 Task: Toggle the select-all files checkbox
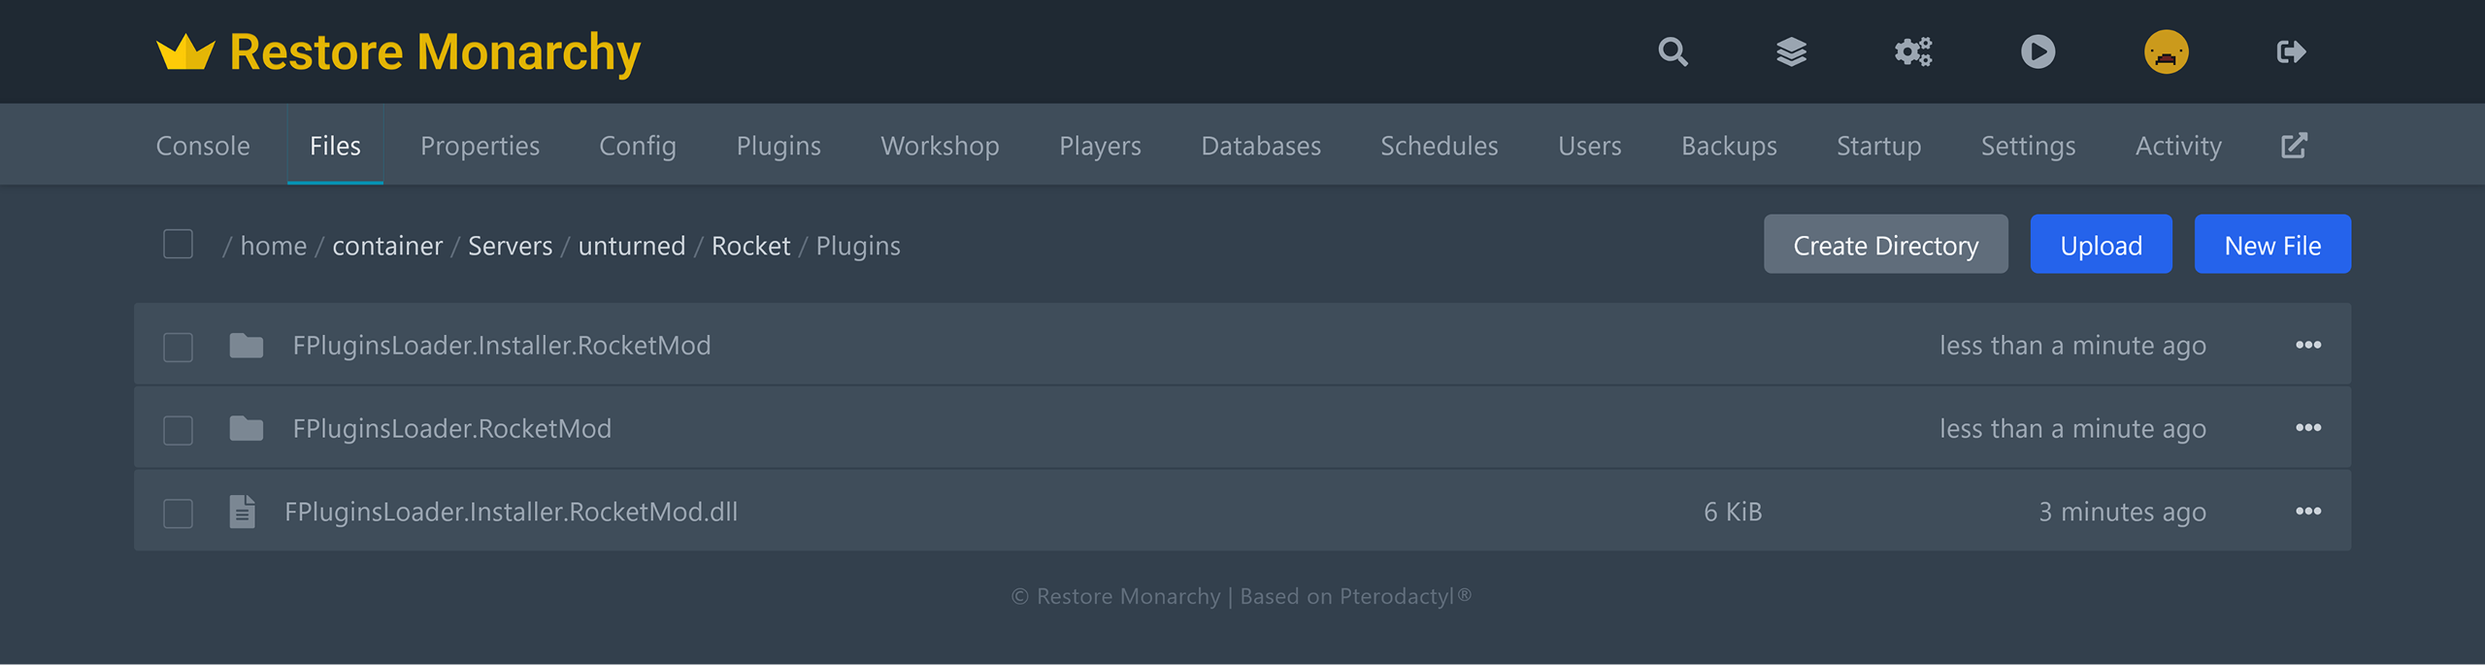[178, 245]
